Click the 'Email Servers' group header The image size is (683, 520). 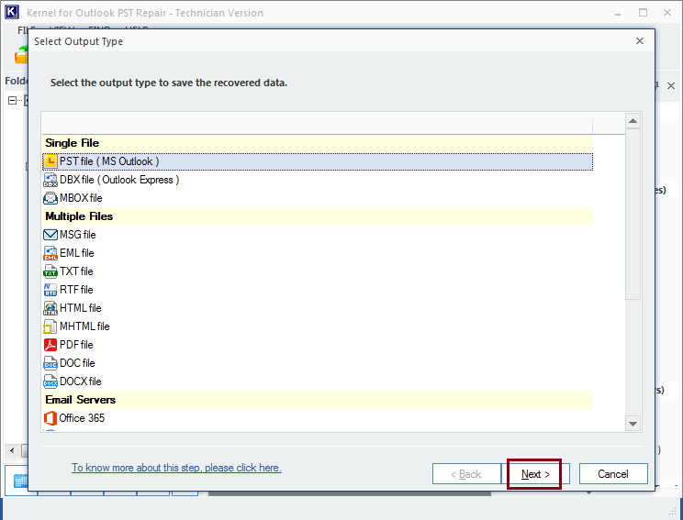[x=318, y=400]
